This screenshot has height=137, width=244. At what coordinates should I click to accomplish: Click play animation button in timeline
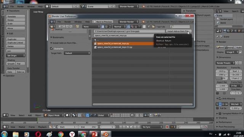(131, 127)
